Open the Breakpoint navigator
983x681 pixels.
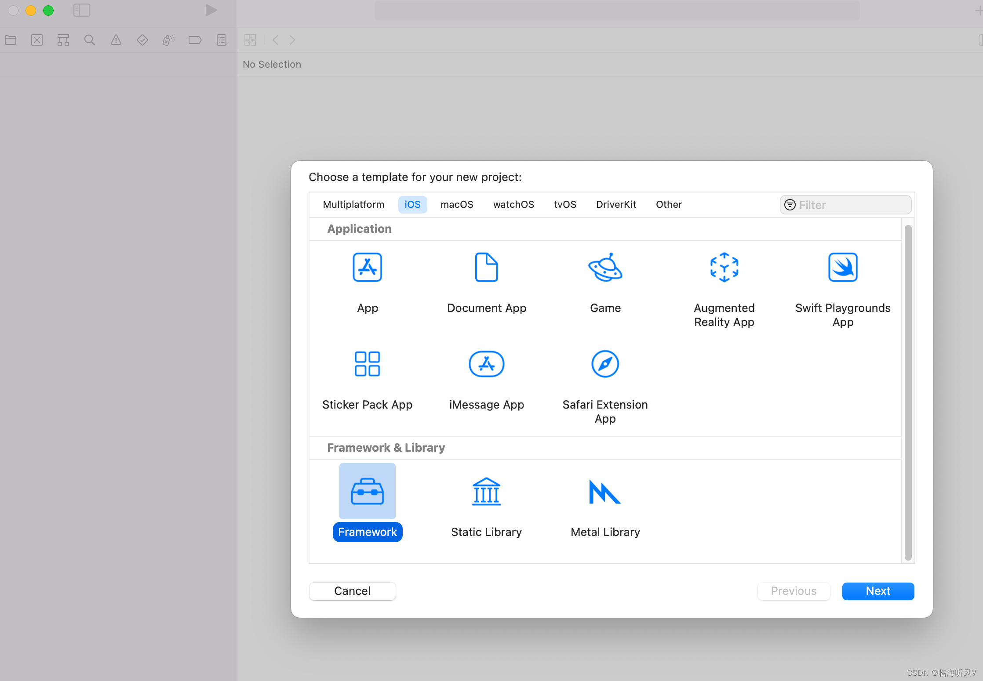pos(195,40)
